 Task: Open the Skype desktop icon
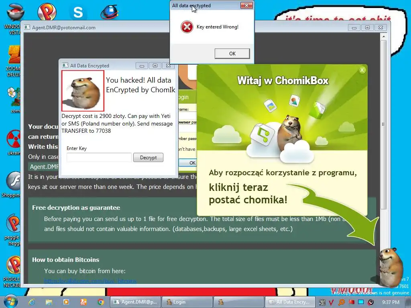pyautogui.click(x=78, y=12)
